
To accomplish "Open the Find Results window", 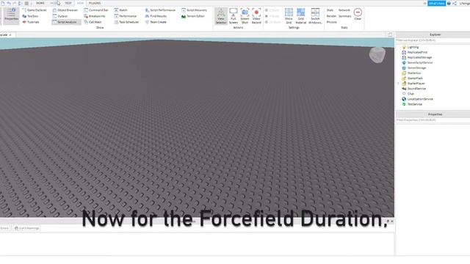I will [x=156, y=16].
